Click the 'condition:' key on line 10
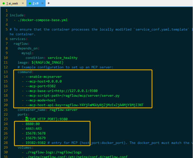 [36, 58]
